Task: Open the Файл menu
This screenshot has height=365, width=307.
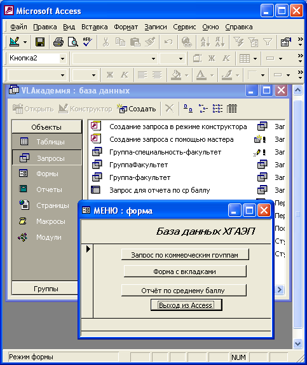Action: click(18, 27)
